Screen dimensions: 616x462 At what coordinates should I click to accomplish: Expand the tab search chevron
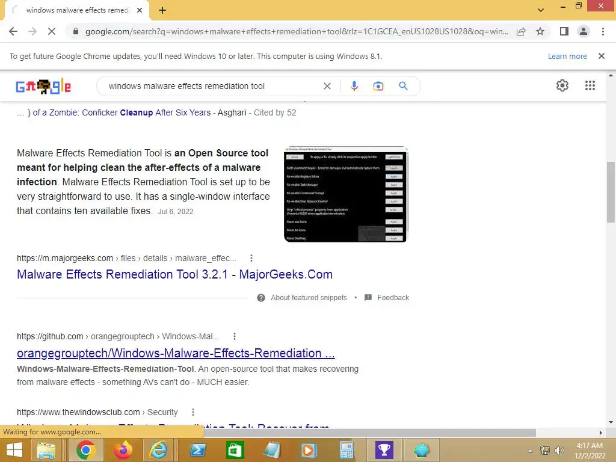tap(541, 10)
